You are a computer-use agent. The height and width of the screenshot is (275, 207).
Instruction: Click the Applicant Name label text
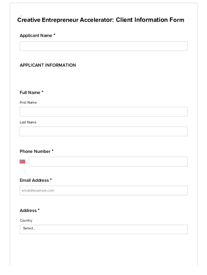point(36,36)
